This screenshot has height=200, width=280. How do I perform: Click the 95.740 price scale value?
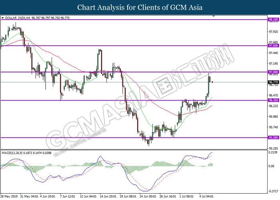274,127
